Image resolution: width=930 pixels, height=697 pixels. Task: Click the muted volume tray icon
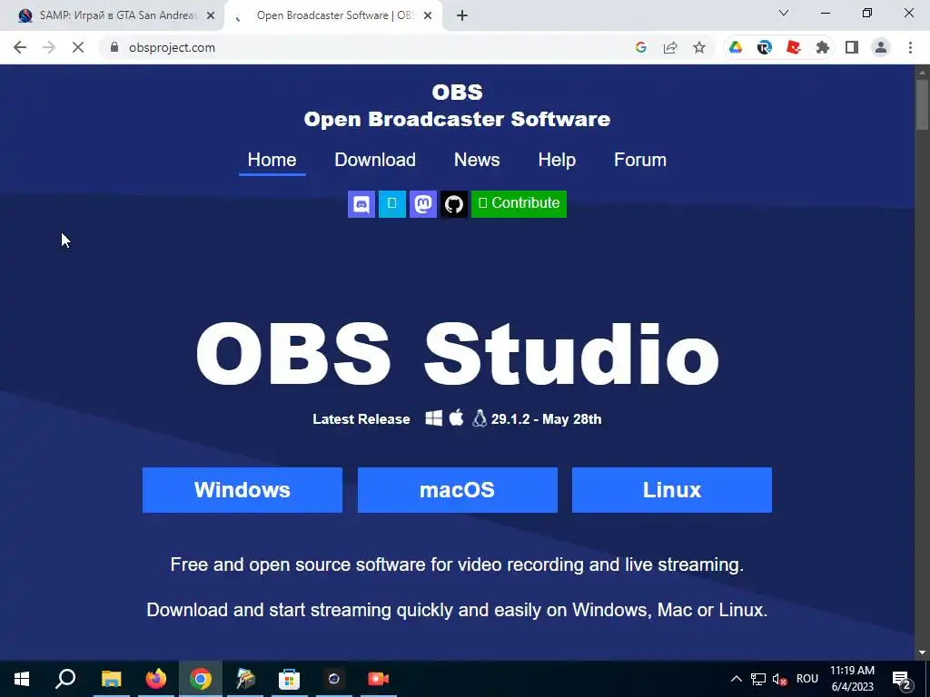pos(780,679)
